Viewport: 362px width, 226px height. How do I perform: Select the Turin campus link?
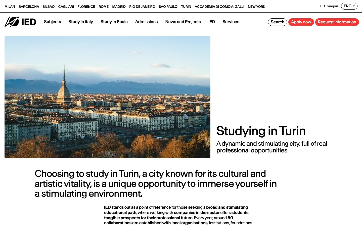point(186,7)
